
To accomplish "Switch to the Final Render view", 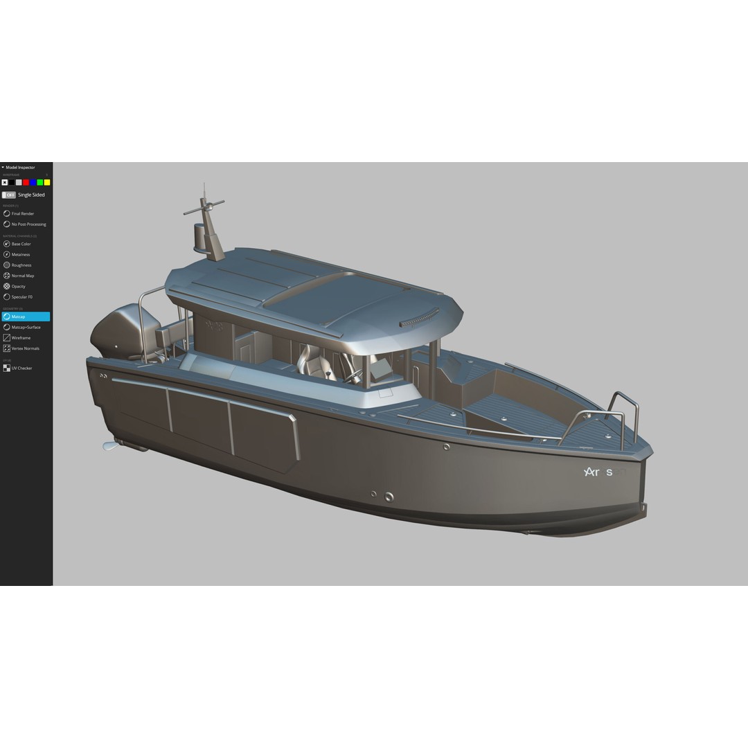I will click(19, 214).
